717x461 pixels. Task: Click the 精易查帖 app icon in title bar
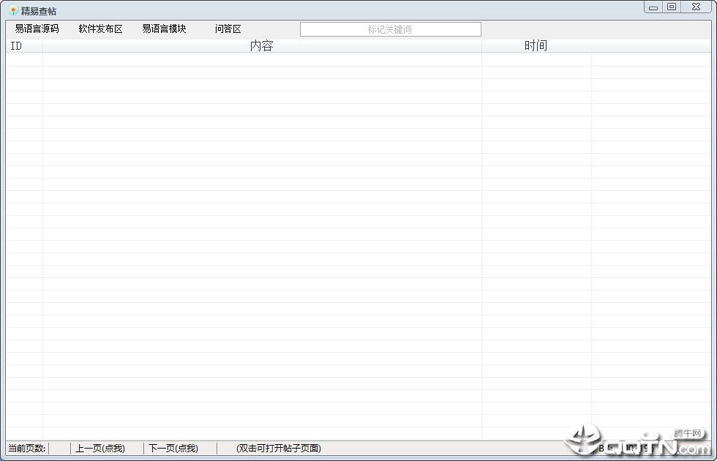tap(13, 10)
